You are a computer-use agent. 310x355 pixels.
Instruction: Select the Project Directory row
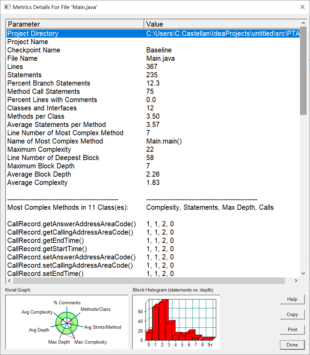tap(153, 33)
